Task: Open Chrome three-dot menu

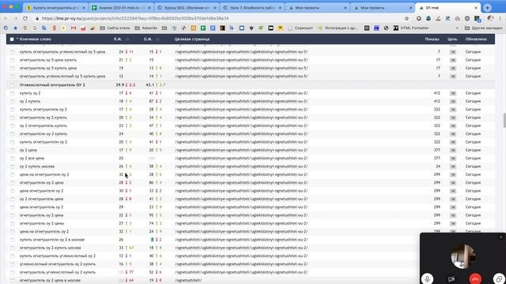Action: click(x=500, y=18)
